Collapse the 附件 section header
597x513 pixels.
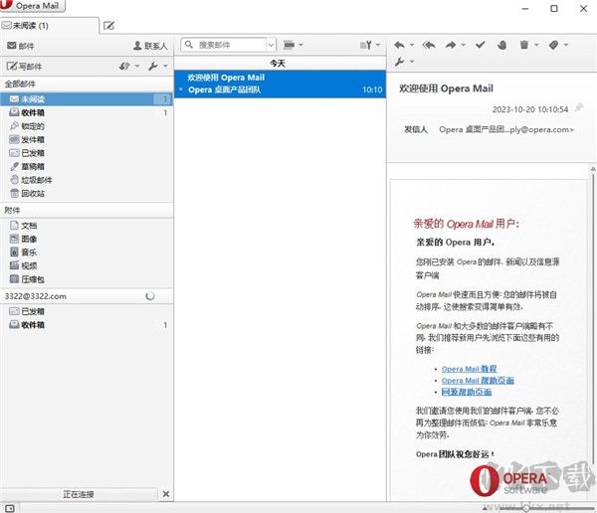coord(87,210)
